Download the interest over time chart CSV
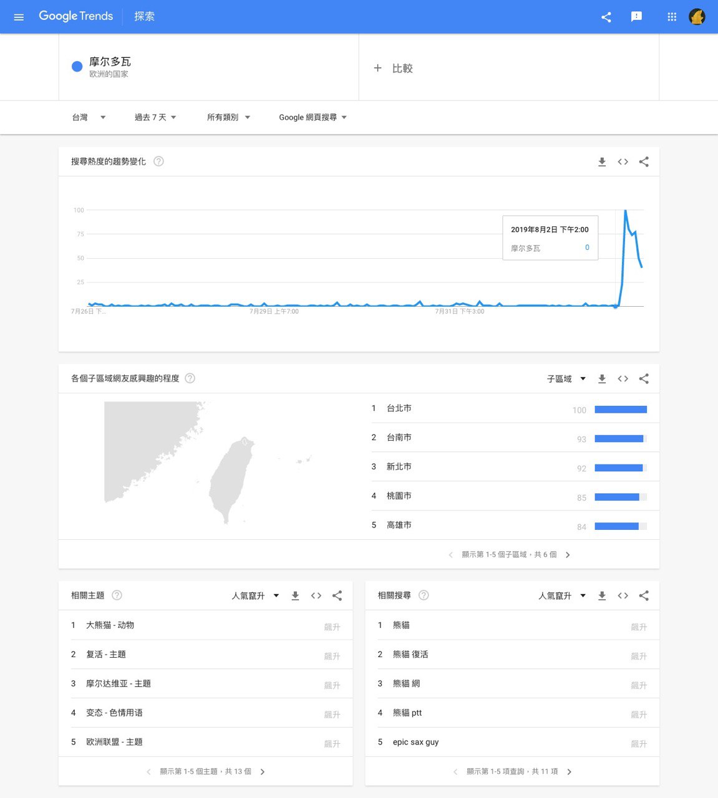This screenshot has height=798, width=718. pyautogui.click(x=602, y=162)
